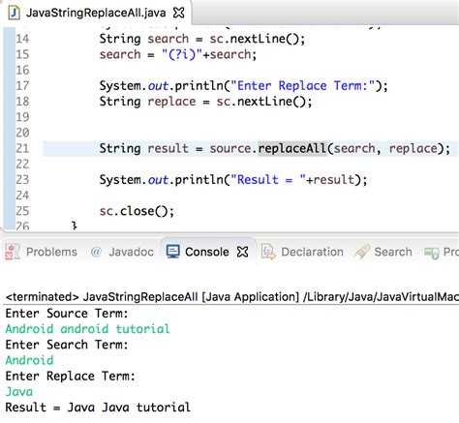The height and width of the screenshot is (423, 459).
Task: Click the terminated launch description in console
Action: (x=232, y=297)
